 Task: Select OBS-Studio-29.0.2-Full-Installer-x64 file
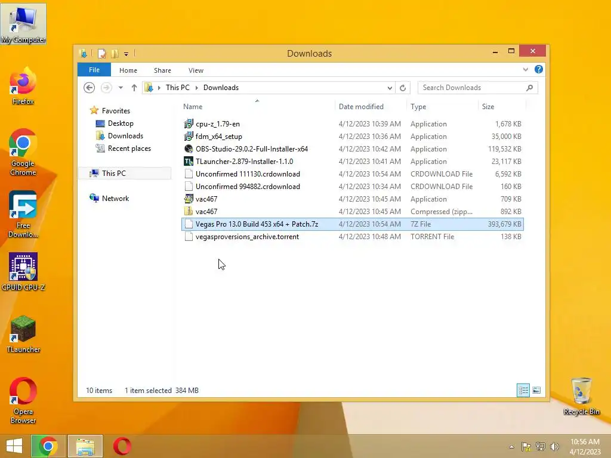point(352,148)
